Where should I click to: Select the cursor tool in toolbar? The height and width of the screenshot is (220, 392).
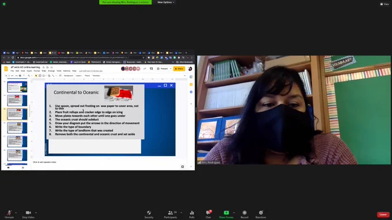(36, 75)
